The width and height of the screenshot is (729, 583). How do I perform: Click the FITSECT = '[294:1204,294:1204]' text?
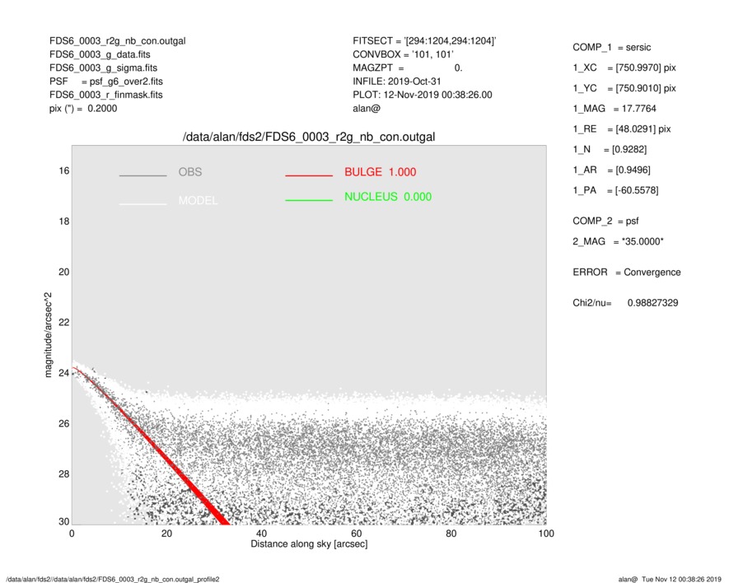(424, 41)
